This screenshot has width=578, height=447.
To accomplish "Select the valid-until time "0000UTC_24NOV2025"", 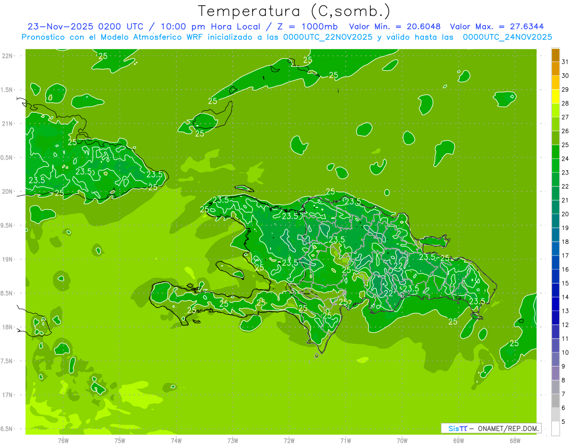I will coord(507,37).
